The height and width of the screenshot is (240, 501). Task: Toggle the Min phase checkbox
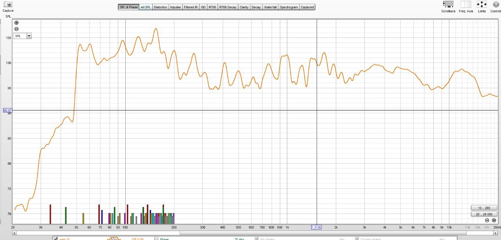click(x=257, y=239)
